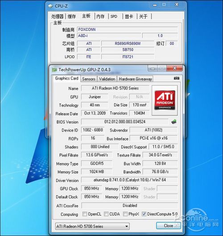Click the CPU-Z title bar app icon

click(50, 6)
